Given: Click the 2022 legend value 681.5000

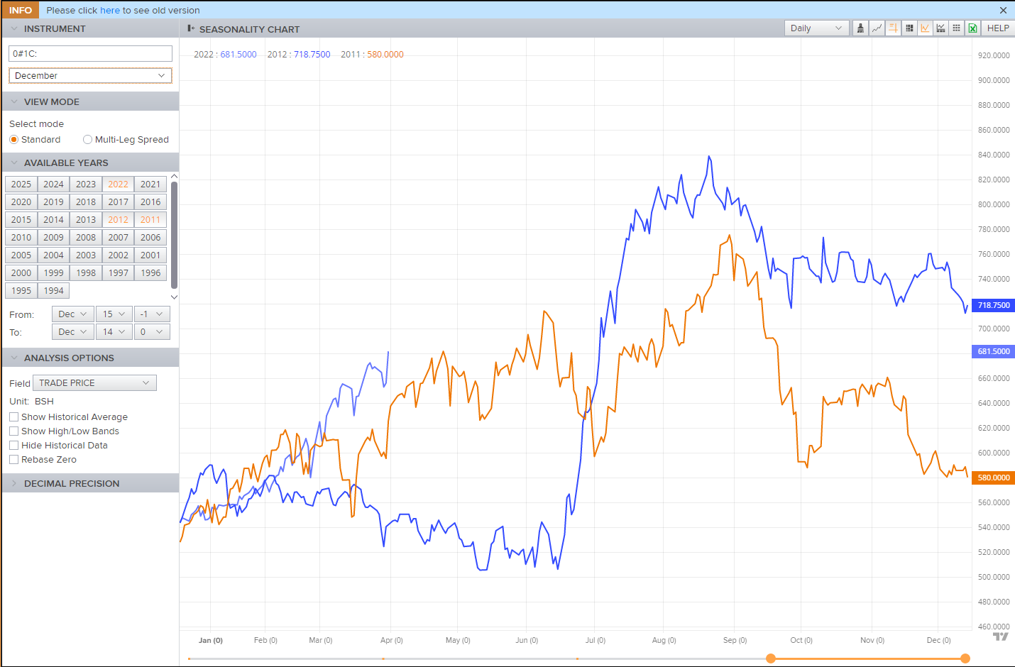Looking at the screenshot, I should coord(238,55).
